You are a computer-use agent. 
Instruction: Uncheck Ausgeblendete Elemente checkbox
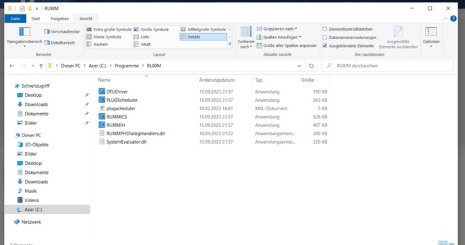324,46
